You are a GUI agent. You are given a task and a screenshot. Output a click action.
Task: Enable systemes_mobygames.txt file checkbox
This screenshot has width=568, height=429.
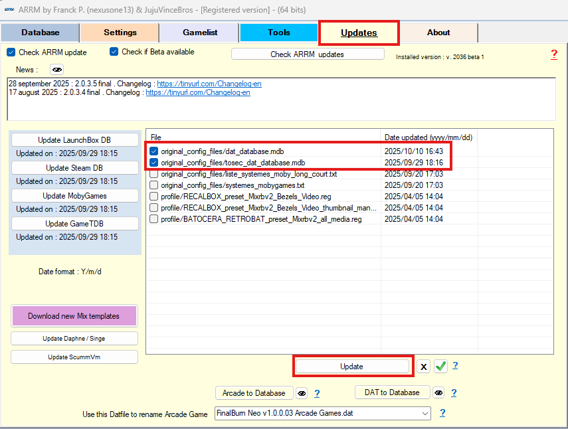tap(154, 185)
